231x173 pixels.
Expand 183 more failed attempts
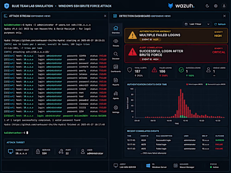pos(153,153)
